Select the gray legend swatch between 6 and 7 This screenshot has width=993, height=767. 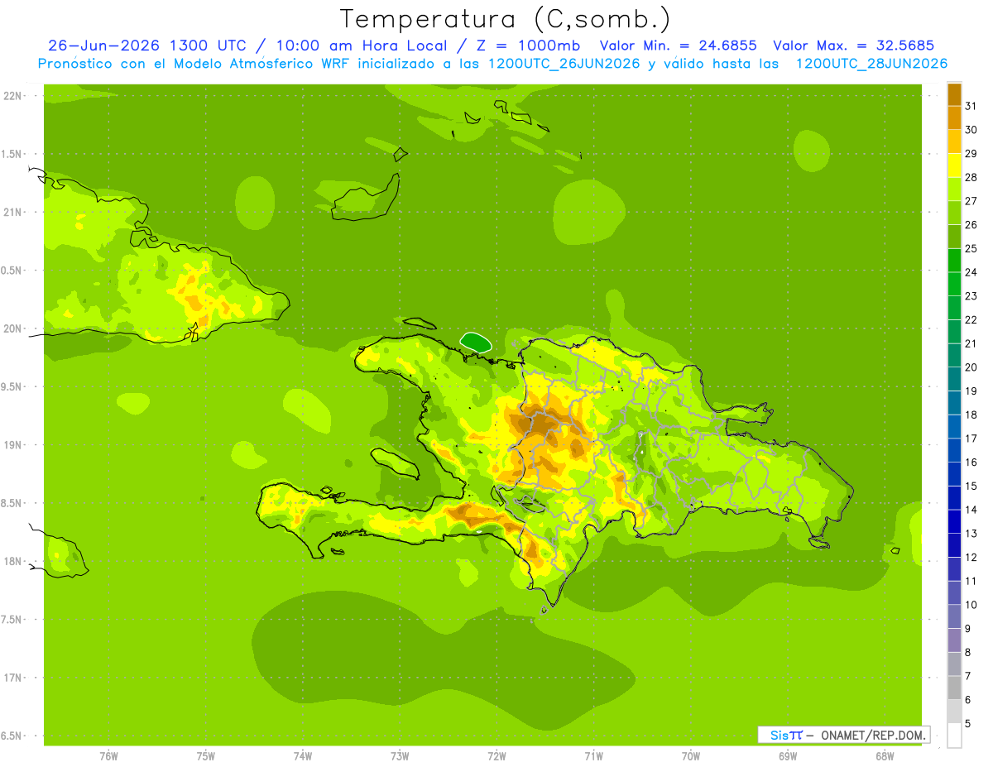pos(954,688)
